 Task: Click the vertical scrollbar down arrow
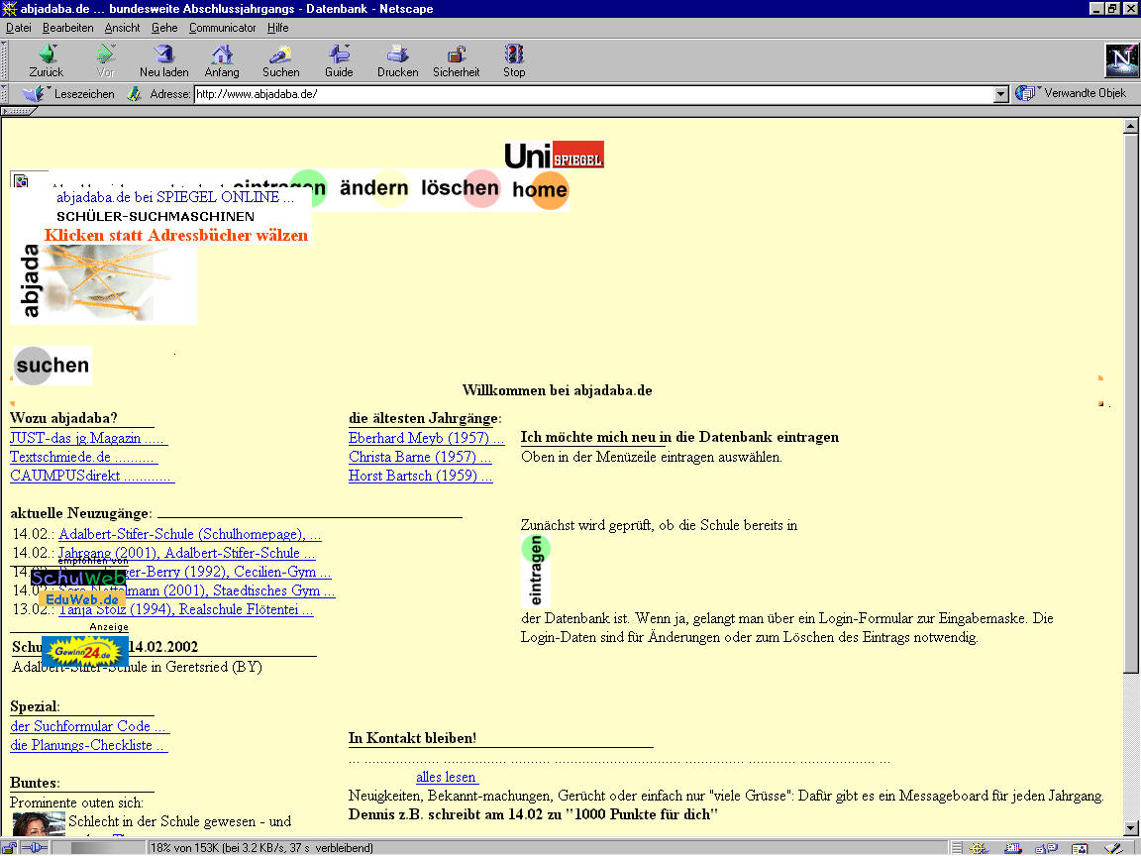click(1131, 828)
